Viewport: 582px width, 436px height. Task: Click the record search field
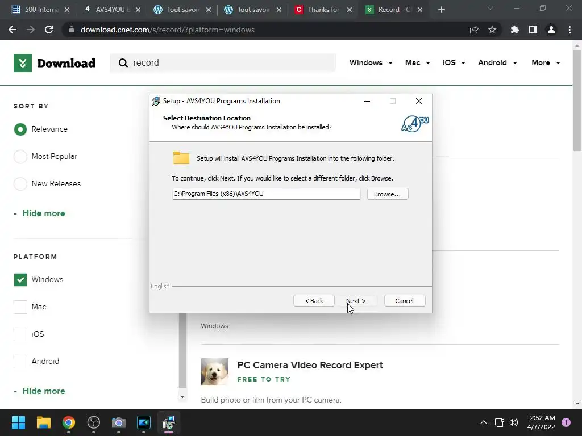[223, 62]
